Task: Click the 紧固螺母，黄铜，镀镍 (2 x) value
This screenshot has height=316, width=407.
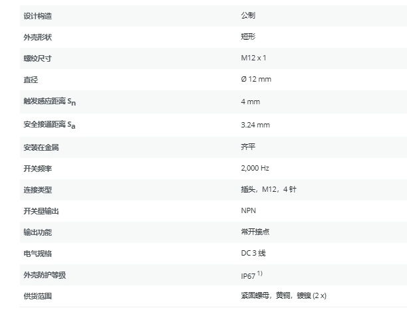Action: click(283, 295)
